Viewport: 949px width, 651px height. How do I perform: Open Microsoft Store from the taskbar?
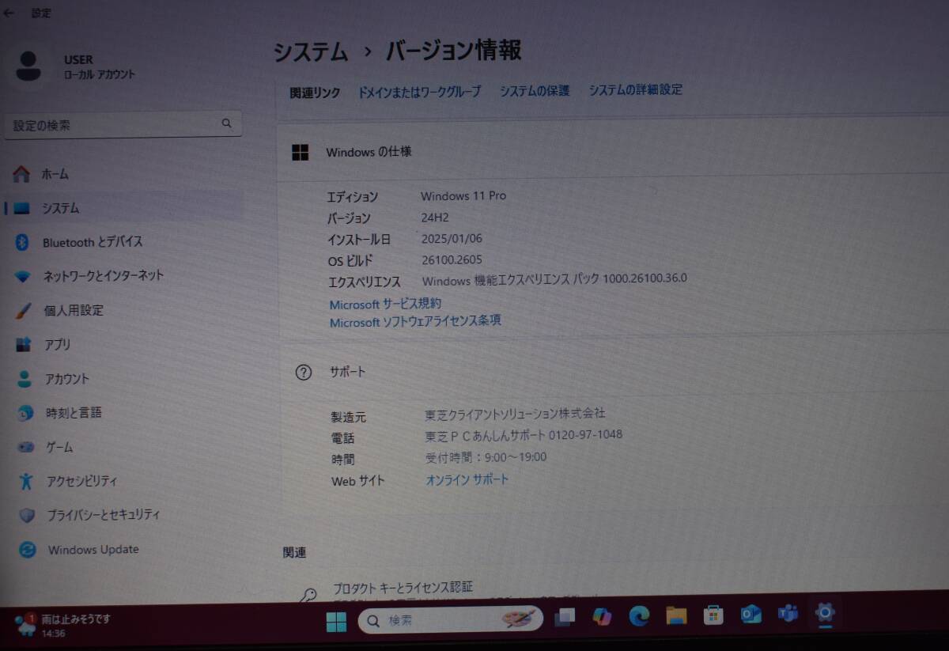[x=713, y=615]
